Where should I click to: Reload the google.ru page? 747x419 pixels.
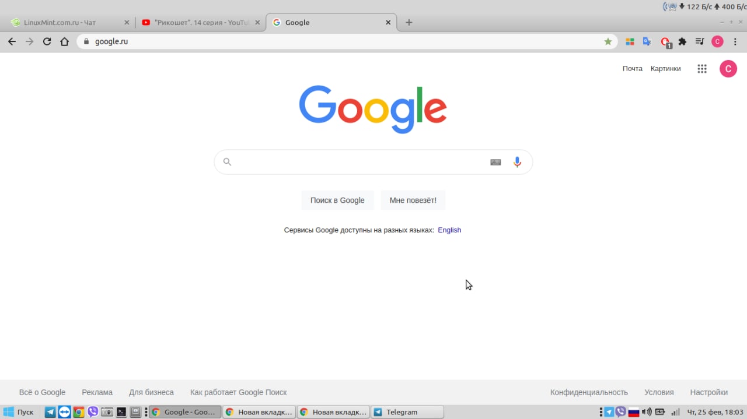(47, 41)
